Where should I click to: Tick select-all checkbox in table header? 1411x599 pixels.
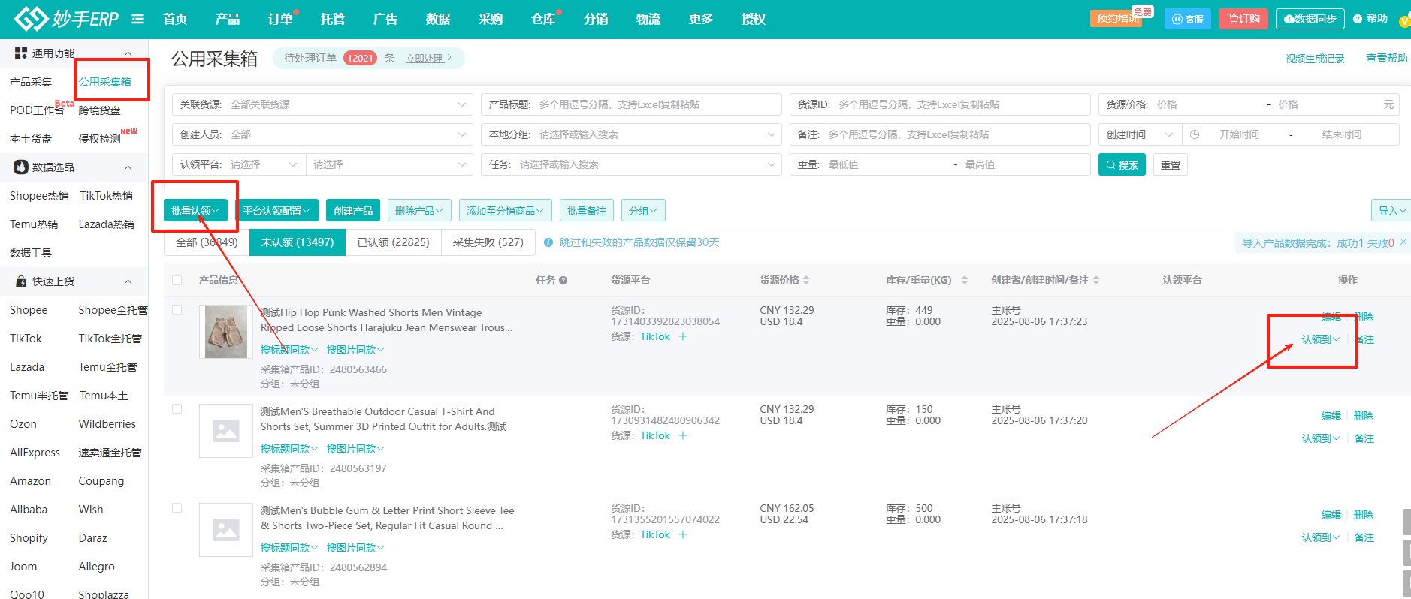pos(177,280)
